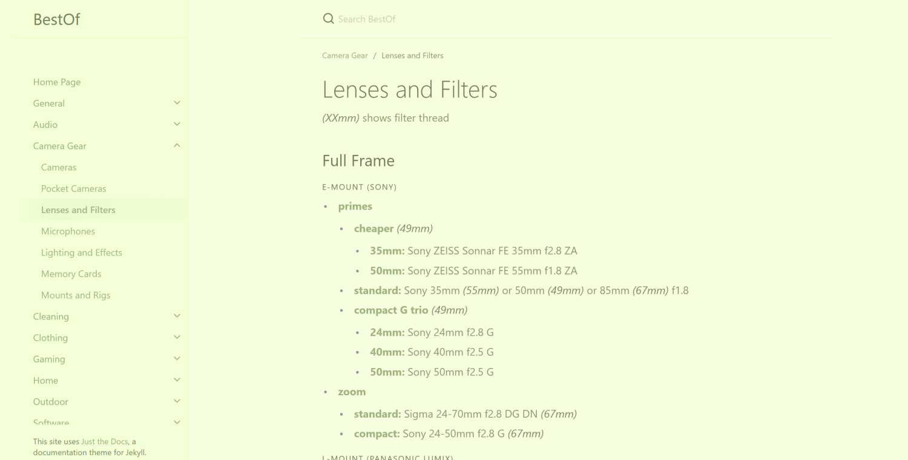Open Lighting and Effects page
908x460 pixels.
[82, 252]
